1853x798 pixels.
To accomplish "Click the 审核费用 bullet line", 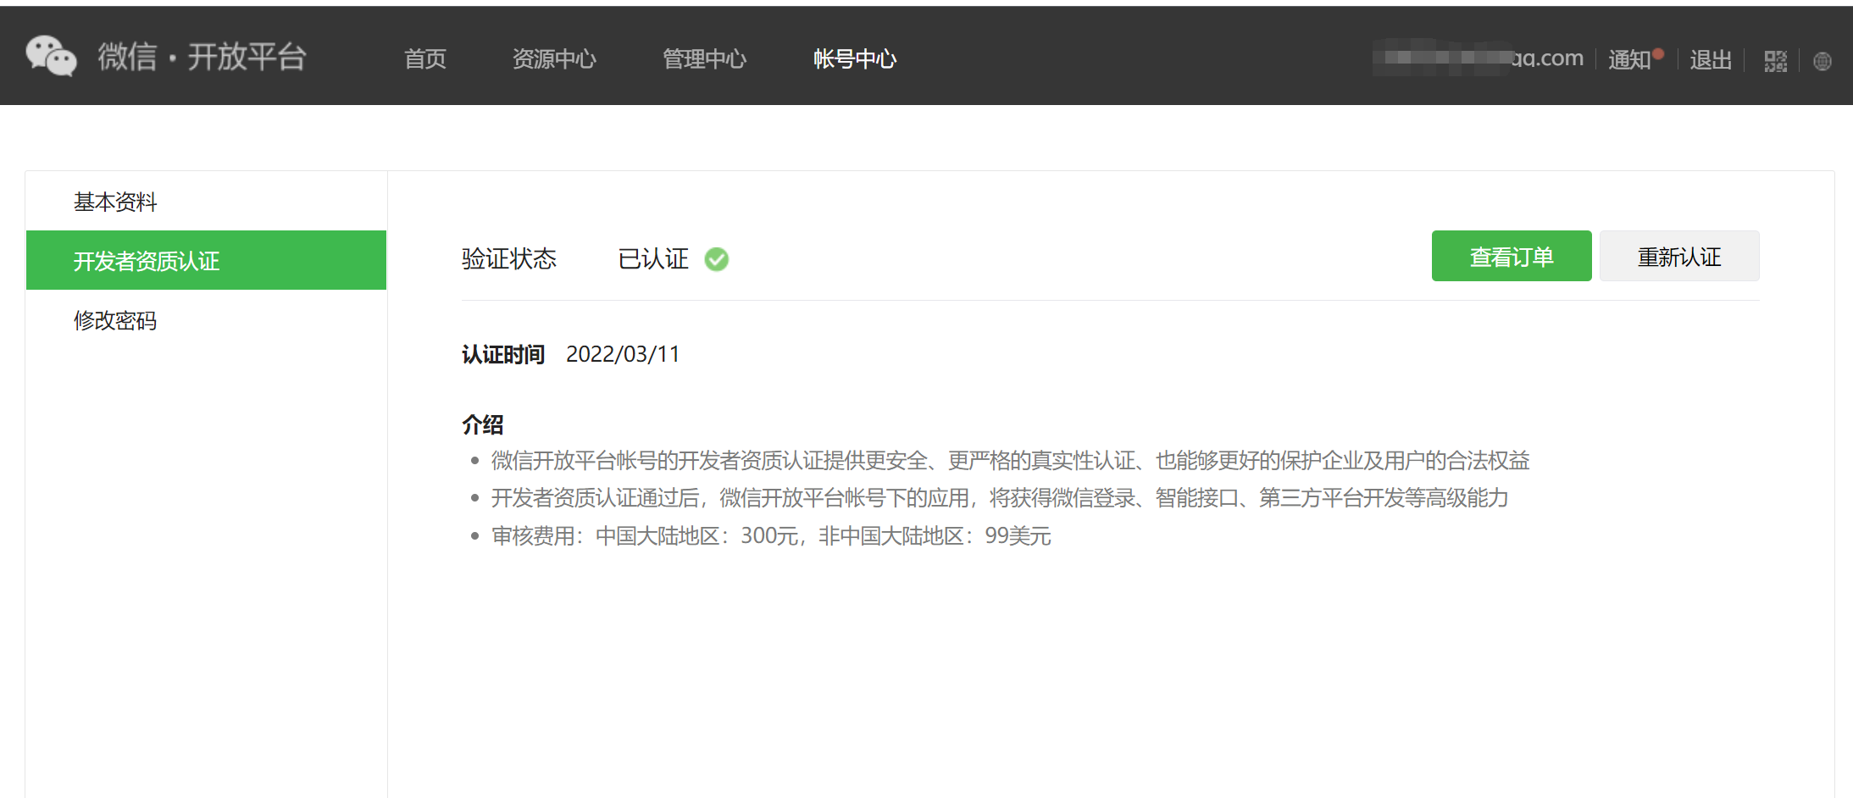I will pos(771,535).
